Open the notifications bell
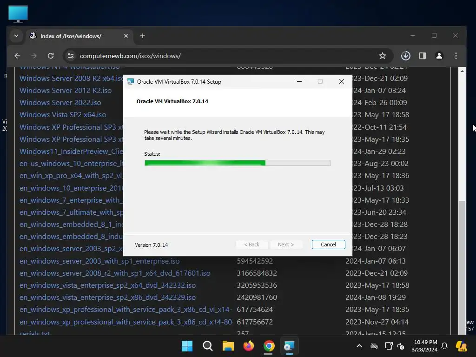Viewport: 476px width, 357px height. click(444, 346)
